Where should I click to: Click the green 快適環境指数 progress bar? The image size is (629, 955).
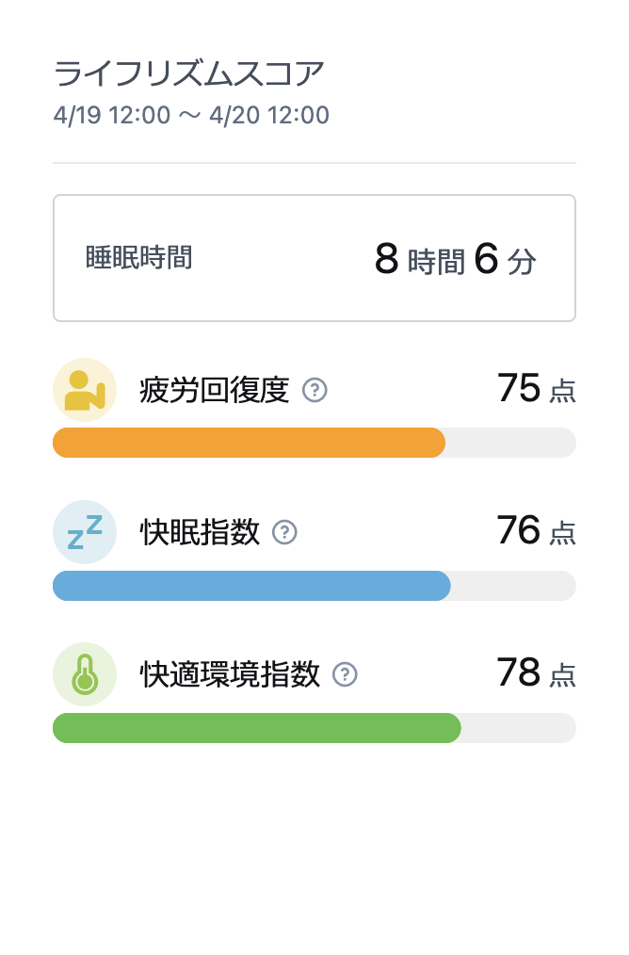coord(314,728)
